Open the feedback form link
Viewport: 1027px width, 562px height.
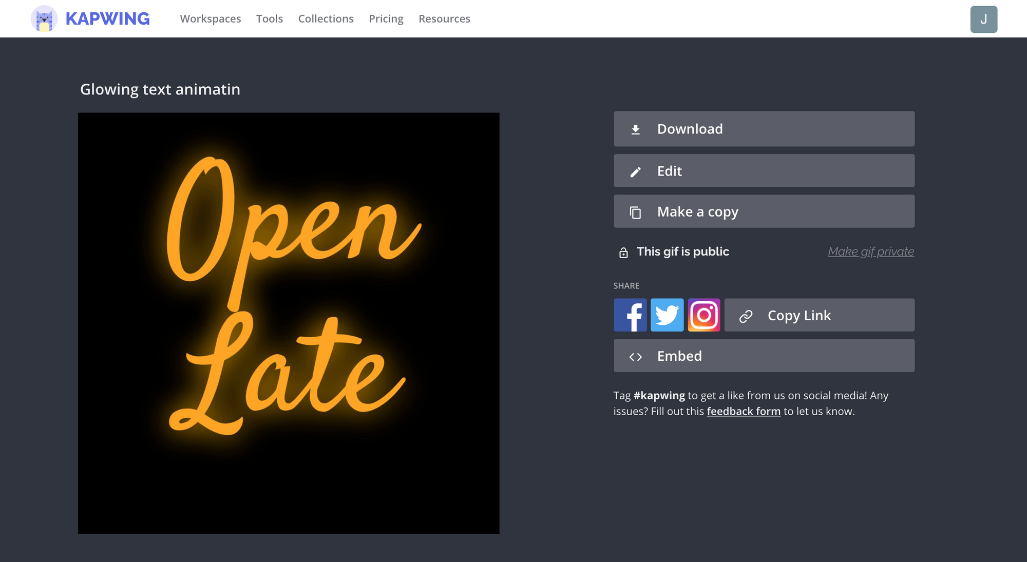[x=744, y=412]
